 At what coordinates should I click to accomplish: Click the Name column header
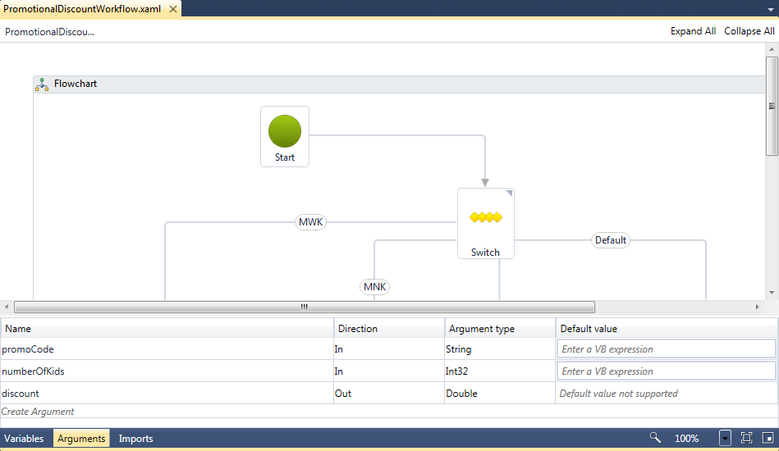pyautogui.click(x=167, y=329)
